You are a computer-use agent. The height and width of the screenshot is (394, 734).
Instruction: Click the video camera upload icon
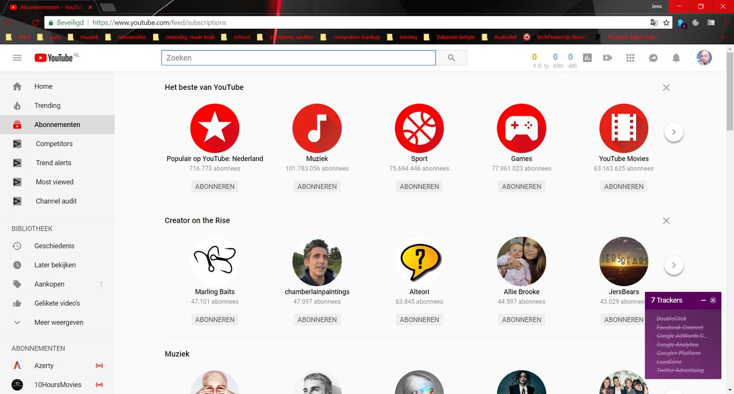(x=607, y=58)
